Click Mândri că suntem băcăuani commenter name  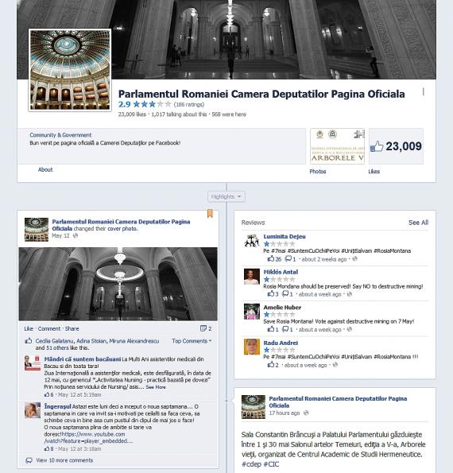(x=83, y=359)
